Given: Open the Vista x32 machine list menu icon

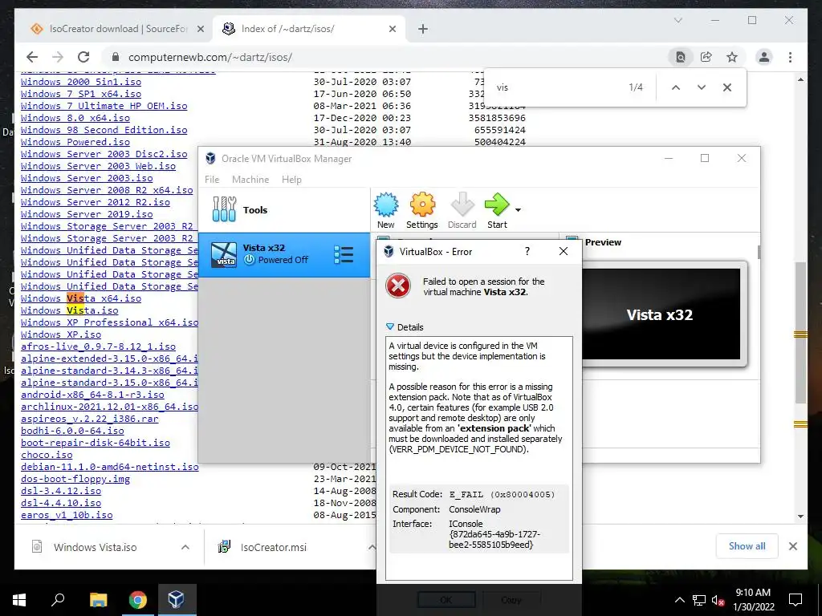Looking at the screenshot, I should 344,254.
